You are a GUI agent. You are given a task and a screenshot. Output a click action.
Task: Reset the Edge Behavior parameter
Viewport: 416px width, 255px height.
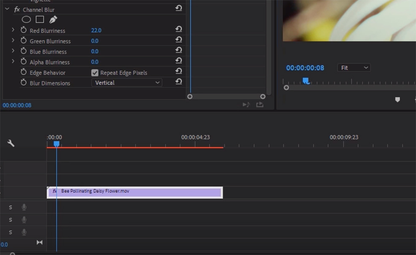coord(179,71)
